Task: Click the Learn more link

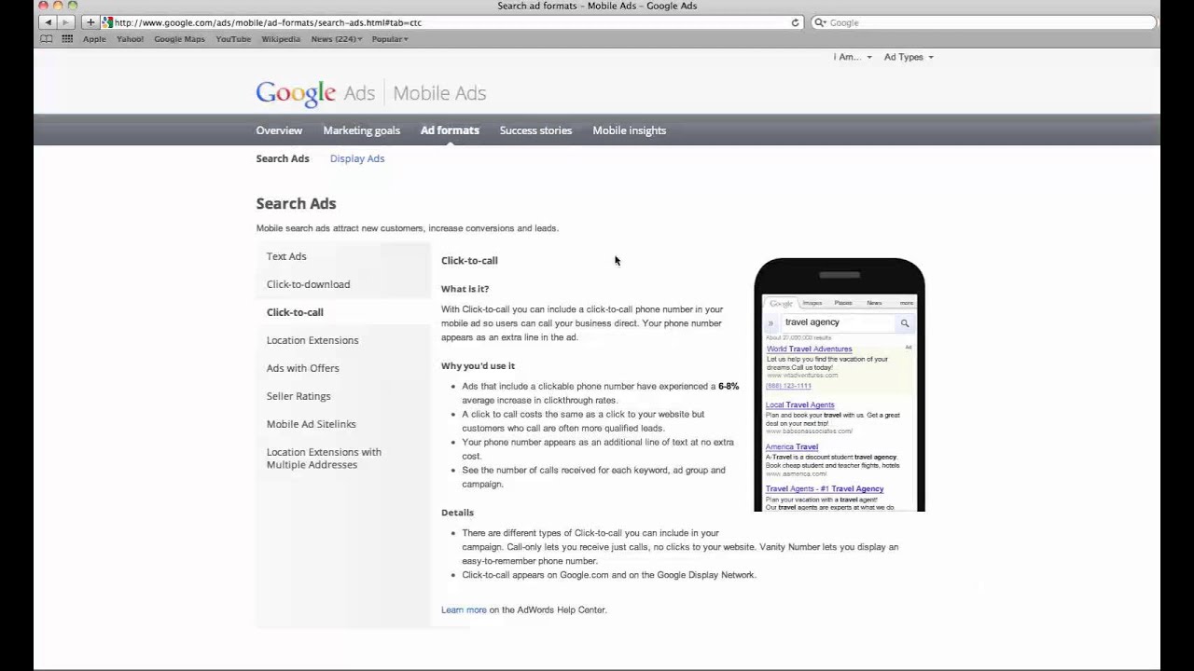Action: coord(464,609)
